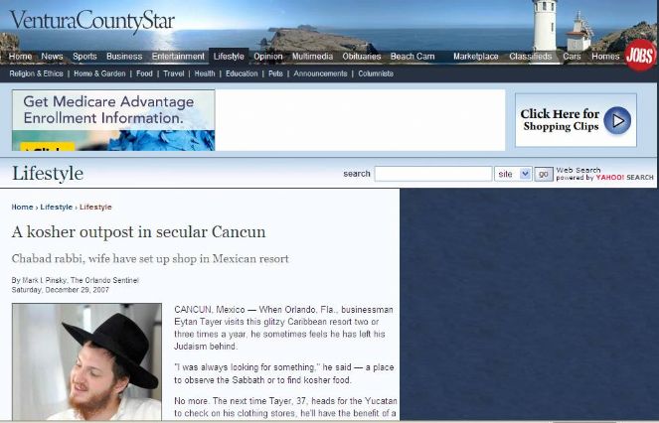Open the Entertainment section
Image resolution: width=659 pixels, height=423 pixels.
(178, 57)
